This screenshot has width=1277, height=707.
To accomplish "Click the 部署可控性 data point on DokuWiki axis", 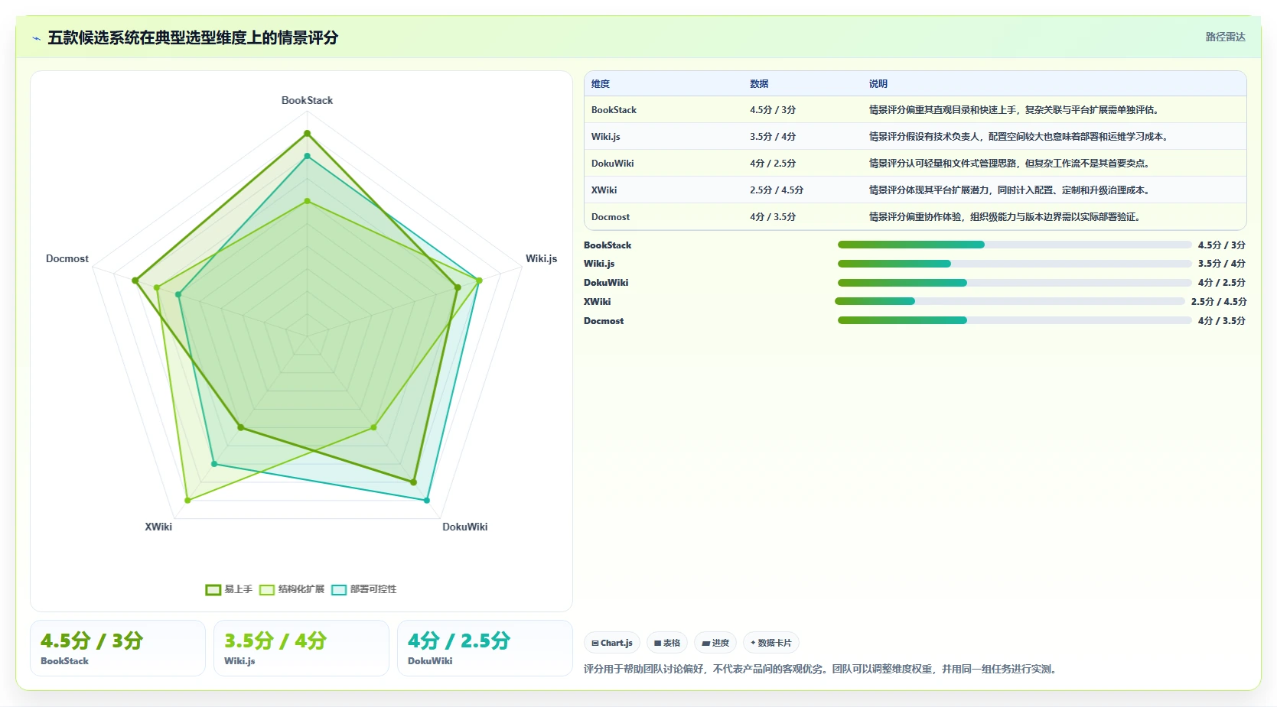I will [x=426, y=501].
